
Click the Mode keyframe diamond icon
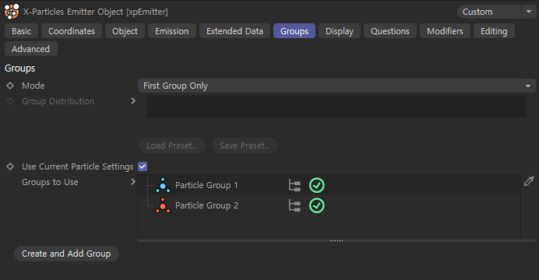tap(10, 86)
